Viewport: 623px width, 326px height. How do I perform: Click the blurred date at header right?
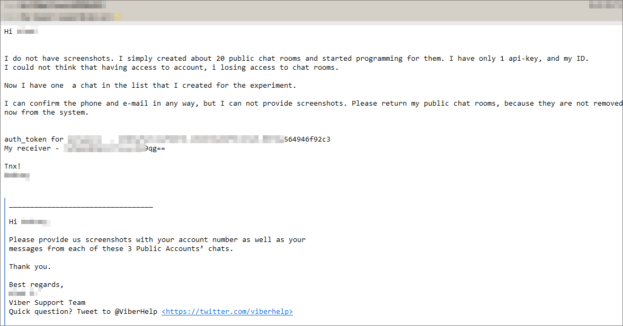tap(604, 5)
